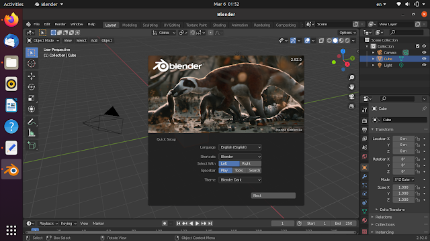Click the viewport pan hand icon

coord(351,87)
